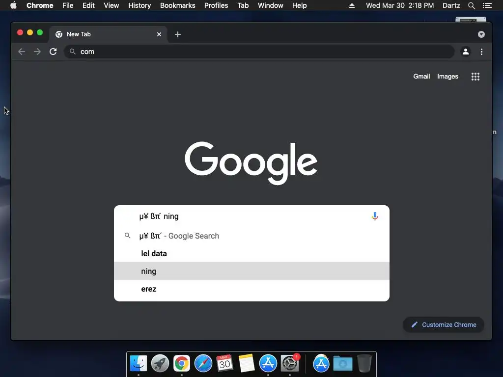
Task: Start voice search with the microphone
Action: tap(375, 216)
